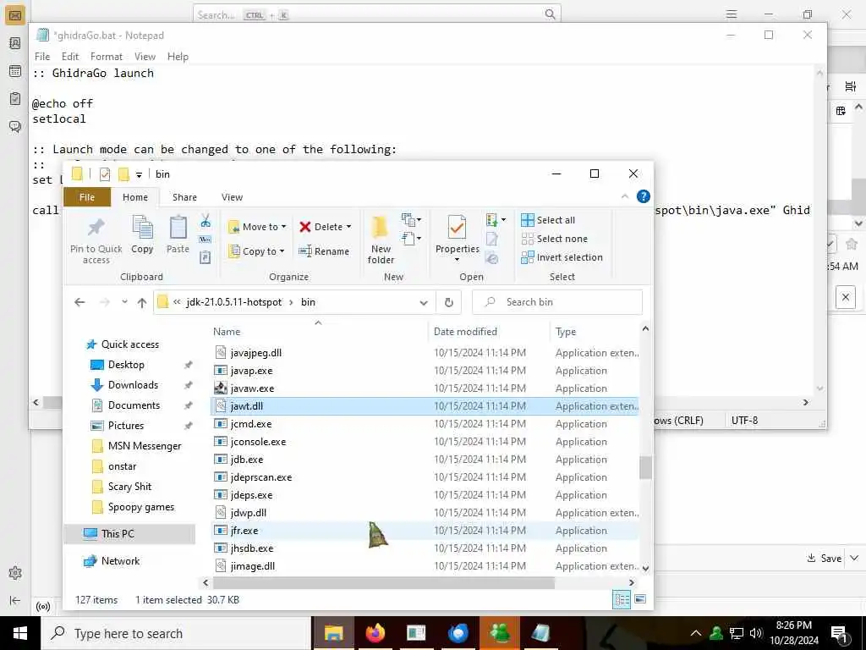Click the Paste button in the ribbon
Screen dimensions: 866x650
pyautogui.click(x=178, y=234)
